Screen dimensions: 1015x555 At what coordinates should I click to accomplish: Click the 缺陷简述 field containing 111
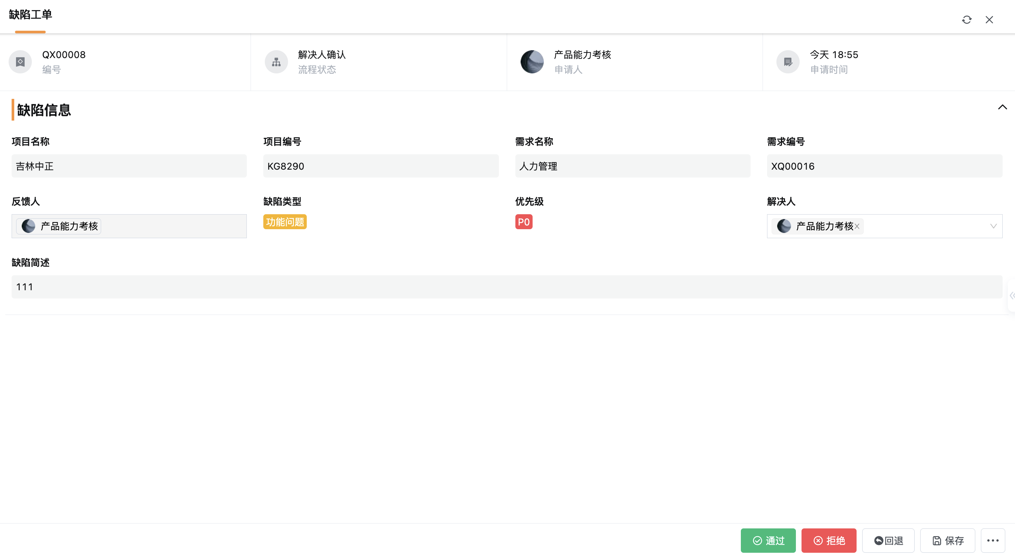coord(507,287)
